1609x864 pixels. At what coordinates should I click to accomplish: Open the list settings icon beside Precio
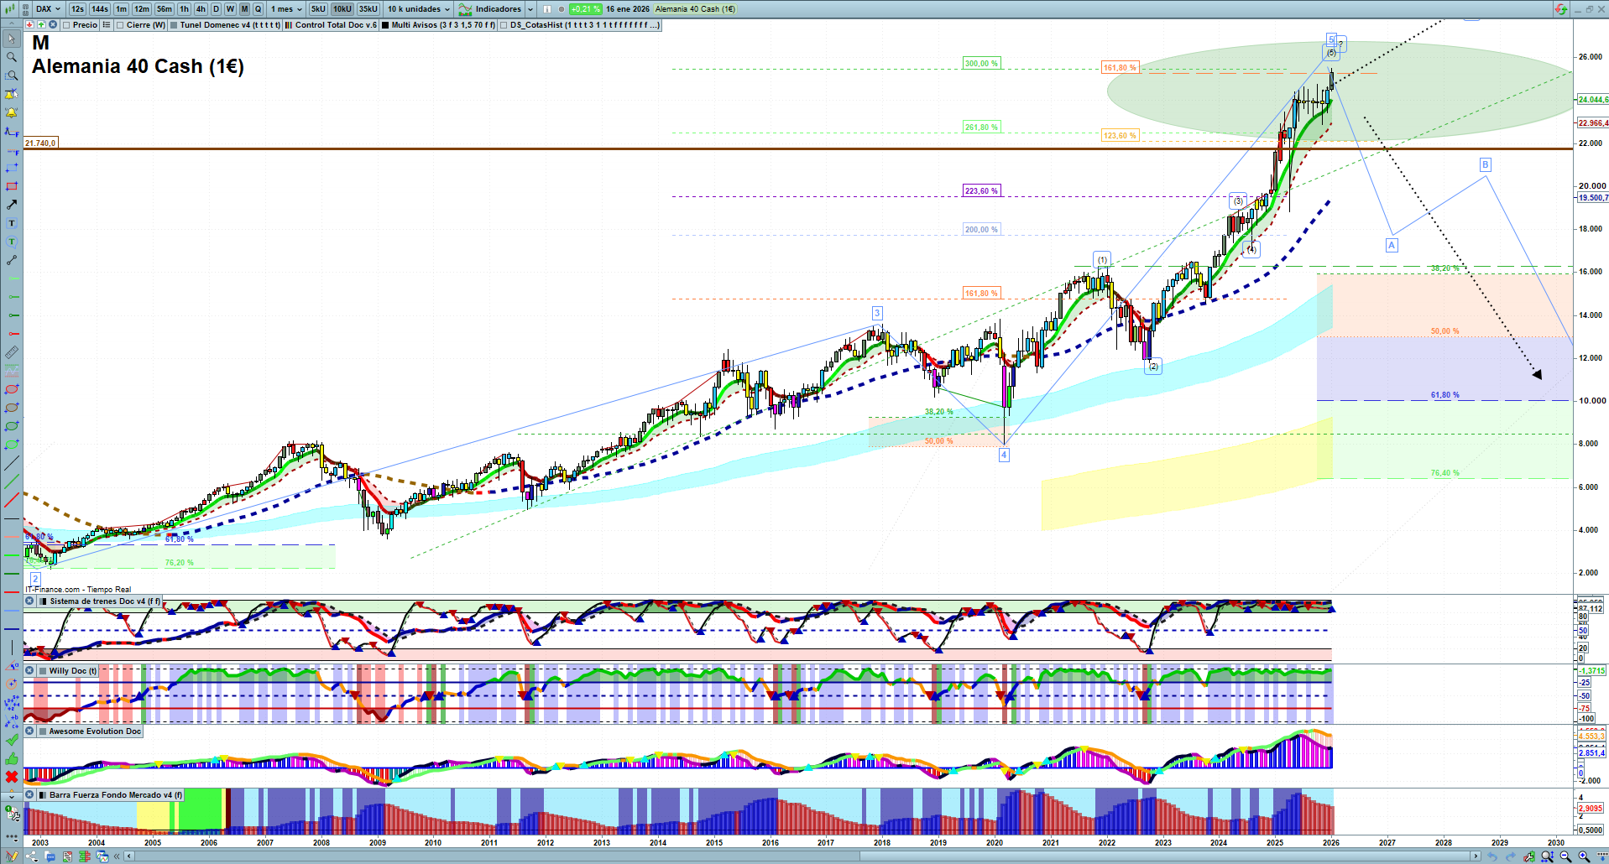107,25
